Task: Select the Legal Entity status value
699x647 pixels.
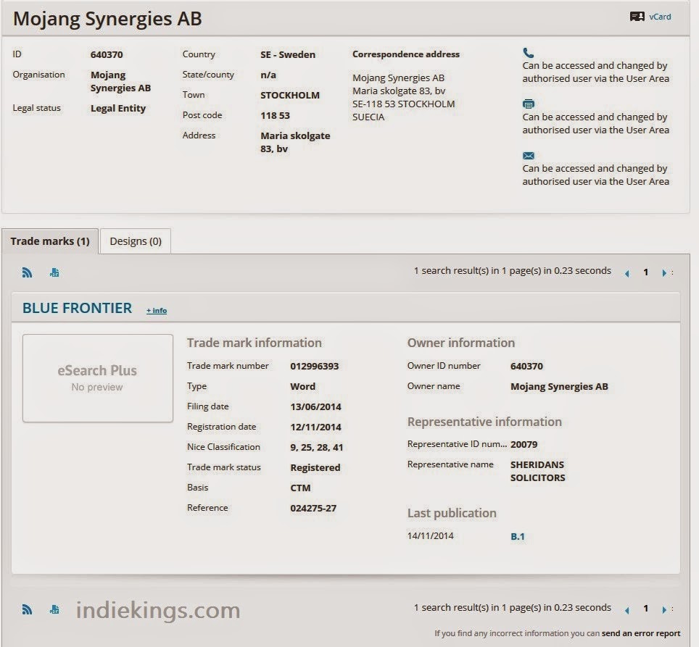Action: pos(118,109)
